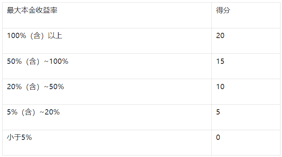Select the 5%（含）~20% cell
The image size is (282, 157).
click(33, 112)
